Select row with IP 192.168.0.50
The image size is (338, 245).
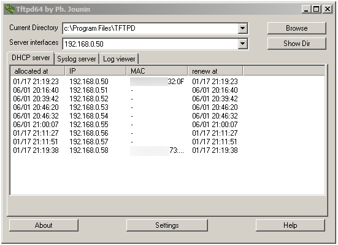167,82
